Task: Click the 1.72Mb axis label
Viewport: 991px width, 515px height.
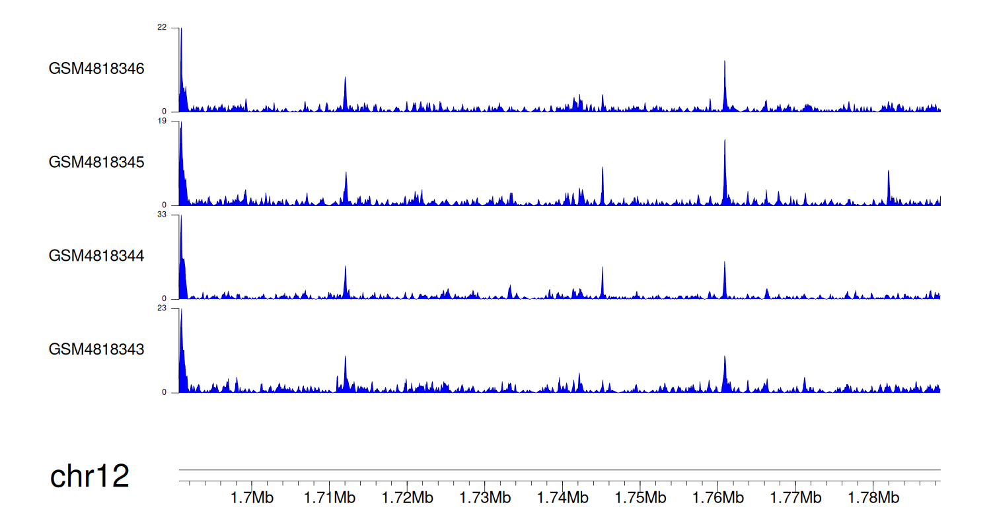Action: [x=407, y=497]
